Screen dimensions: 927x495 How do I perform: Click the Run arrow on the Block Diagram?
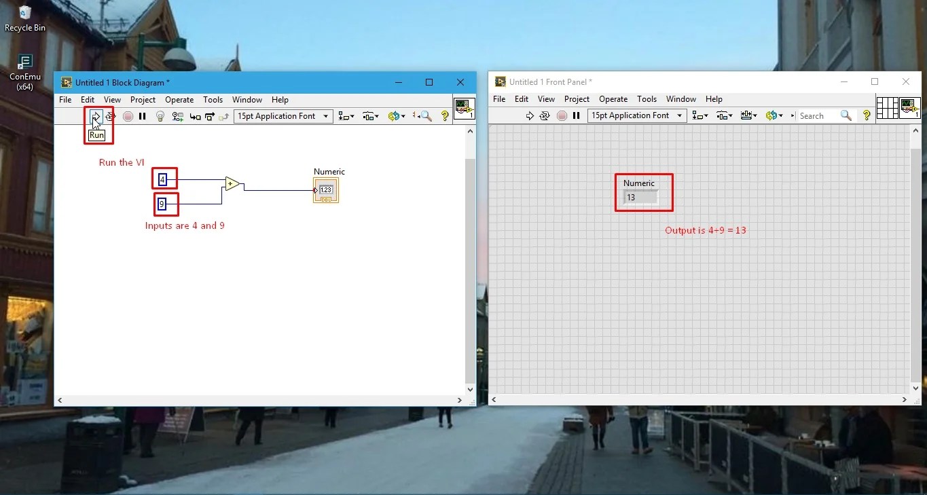[x=96, y=116]
